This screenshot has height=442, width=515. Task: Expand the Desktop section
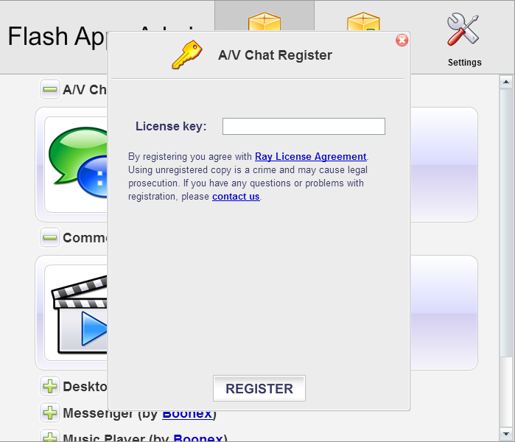pos(50,387)
